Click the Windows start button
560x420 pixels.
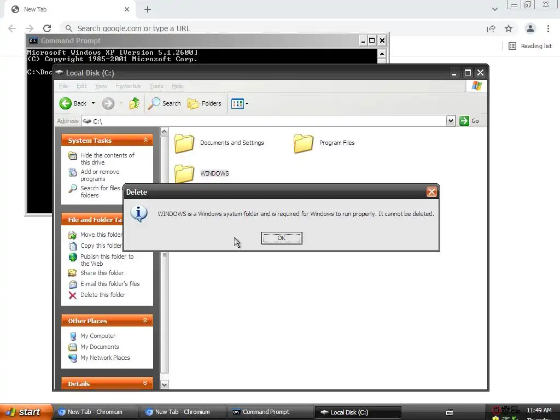26,412
